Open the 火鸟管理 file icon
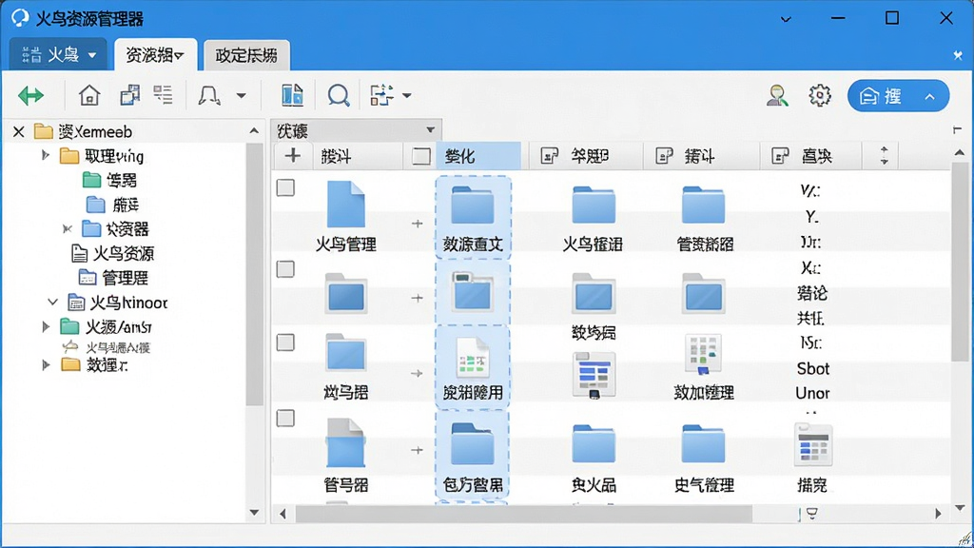Screen dimensions: 974x548 346,205
